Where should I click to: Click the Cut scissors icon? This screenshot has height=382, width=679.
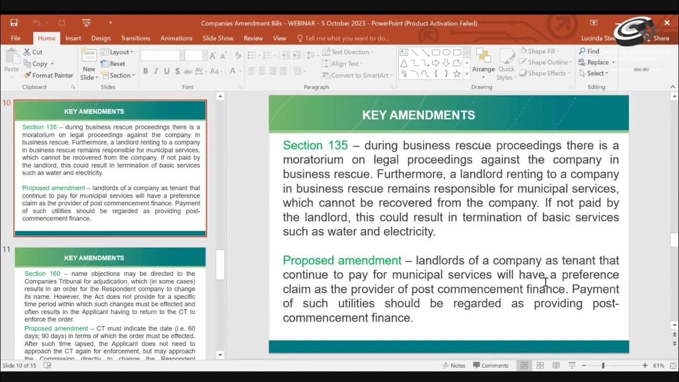[27, 52]
